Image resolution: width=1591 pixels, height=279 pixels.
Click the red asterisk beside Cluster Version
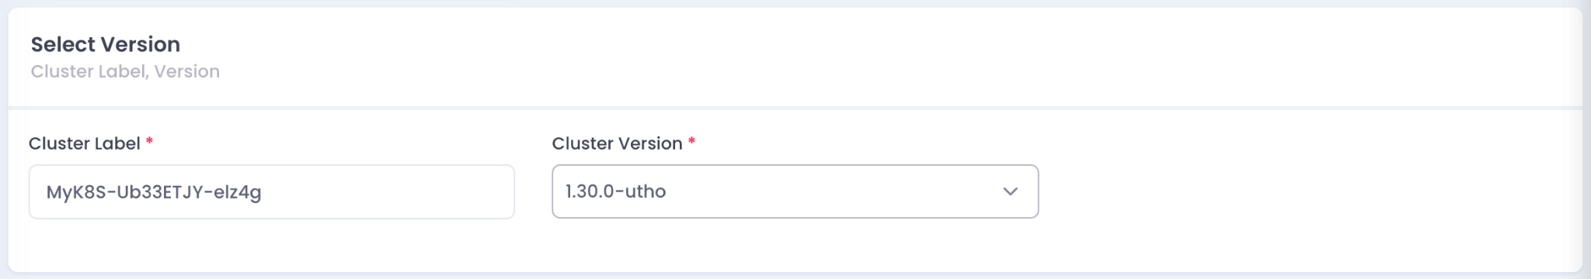click(691, 141)
